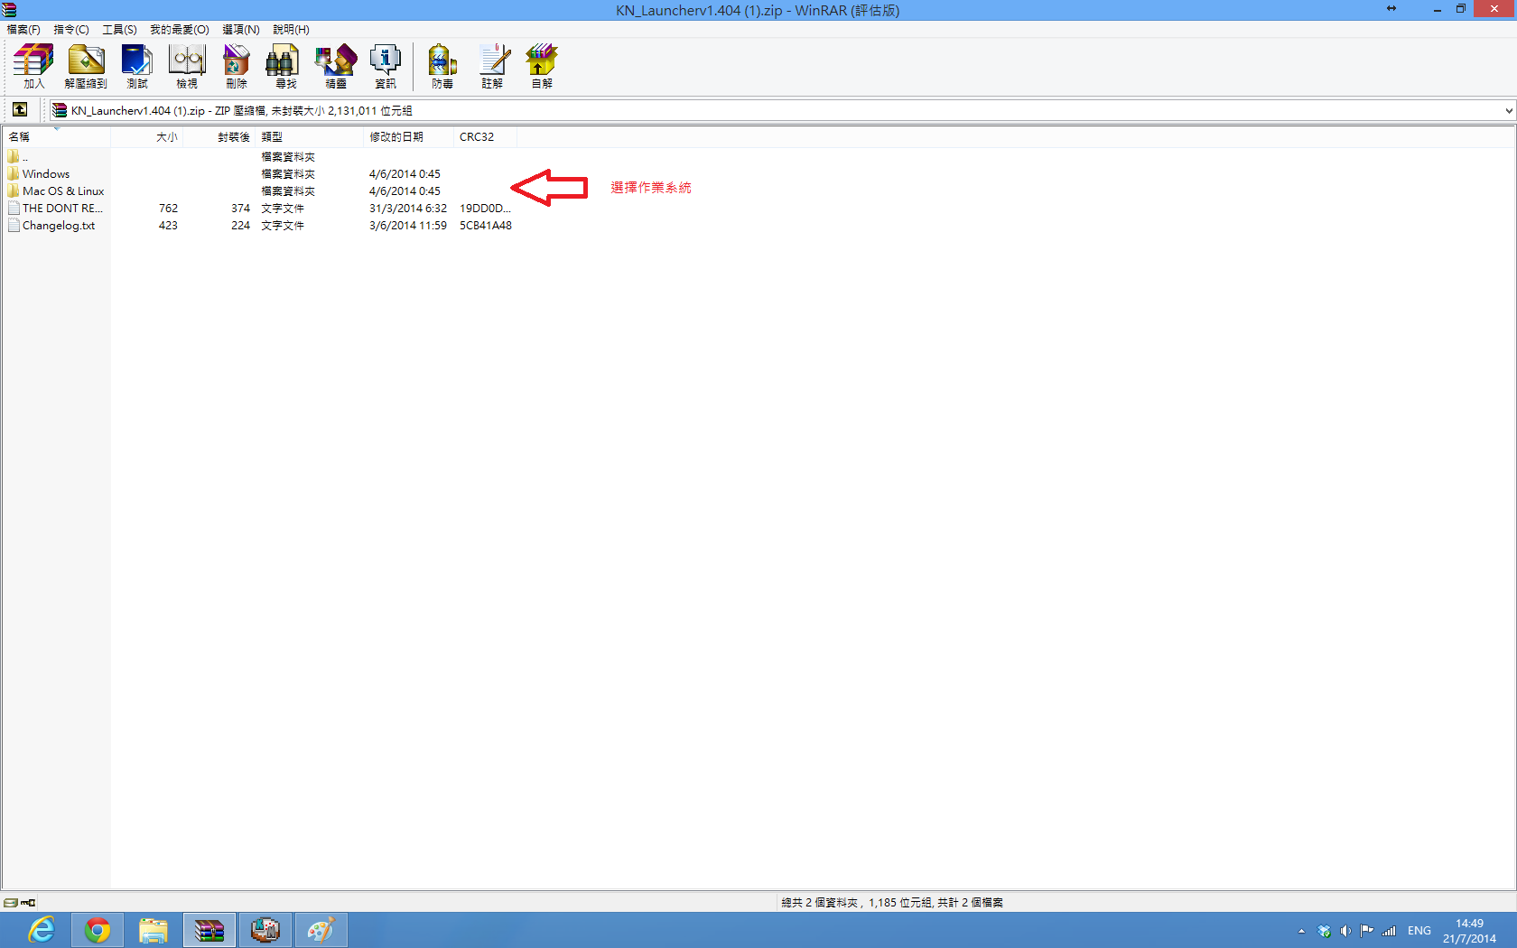Show archive 資訊 (Info)

386,66
